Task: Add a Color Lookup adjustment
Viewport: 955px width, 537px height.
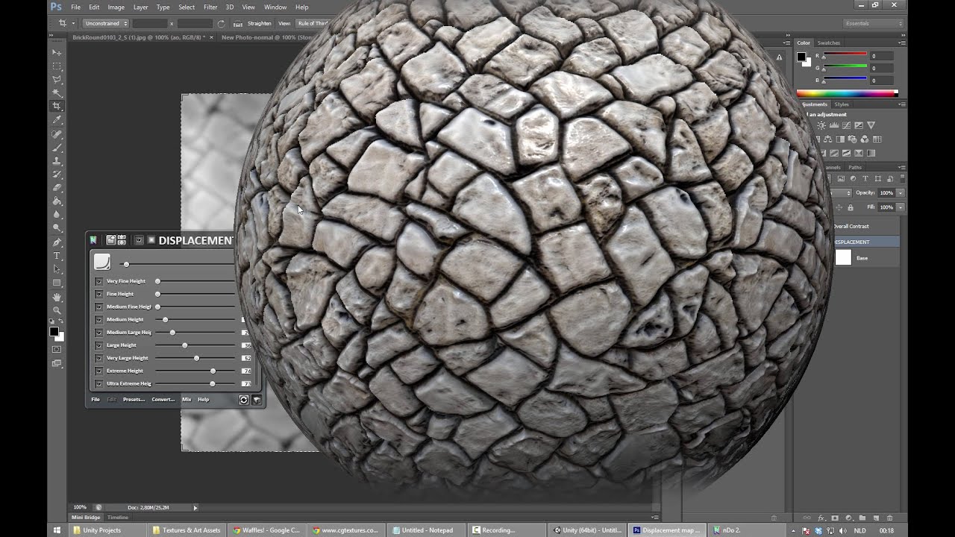Action: click(877, 139)
